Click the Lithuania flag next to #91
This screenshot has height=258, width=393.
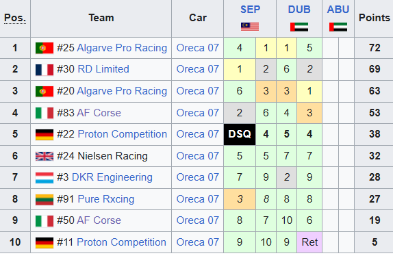click(45, 200)
